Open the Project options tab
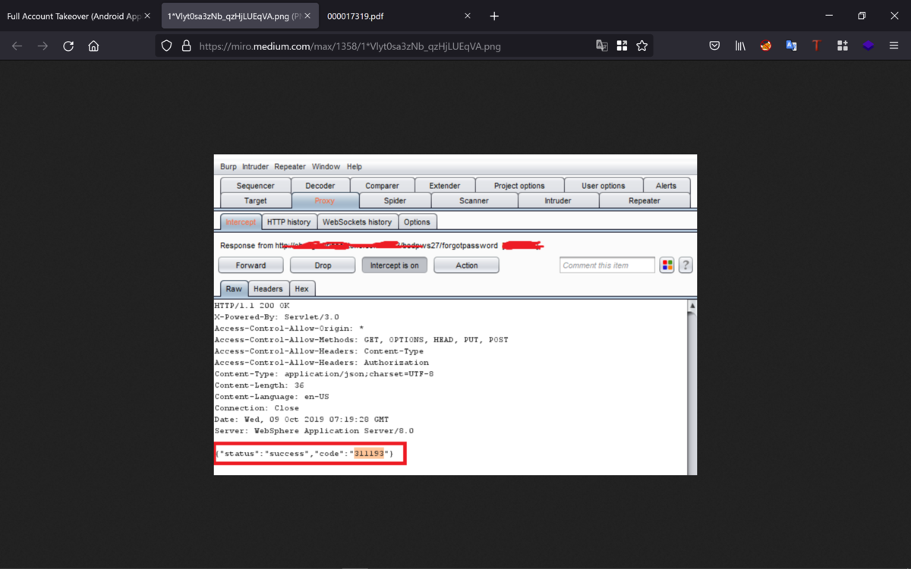911x569 pixels. (519, 186)
